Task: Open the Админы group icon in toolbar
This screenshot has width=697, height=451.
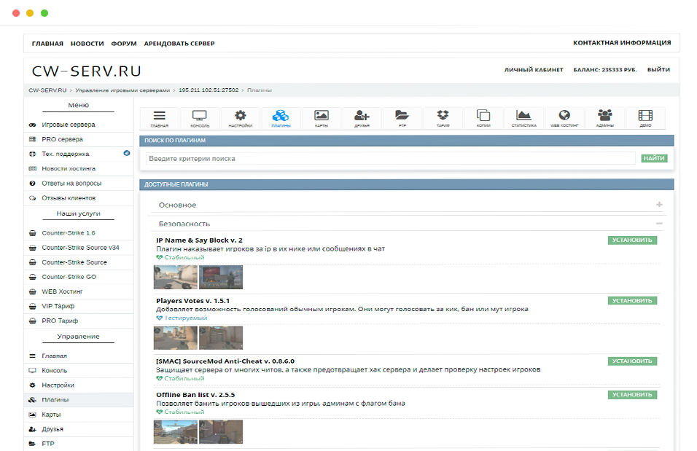Action: click(x=604, y=117)
